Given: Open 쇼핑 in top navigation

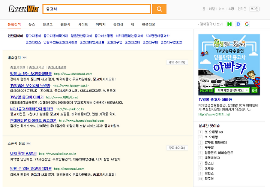Looking at the screenshot, I should coord(231,9).
